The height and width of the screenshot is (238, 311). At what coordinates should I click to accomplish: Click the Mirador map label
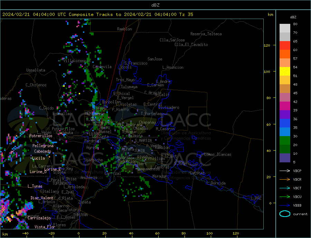click(160, 176)
